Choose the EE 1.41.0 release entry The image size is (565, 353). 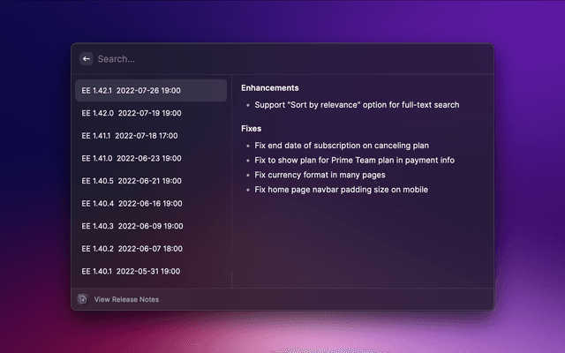(x=151, y=159)
